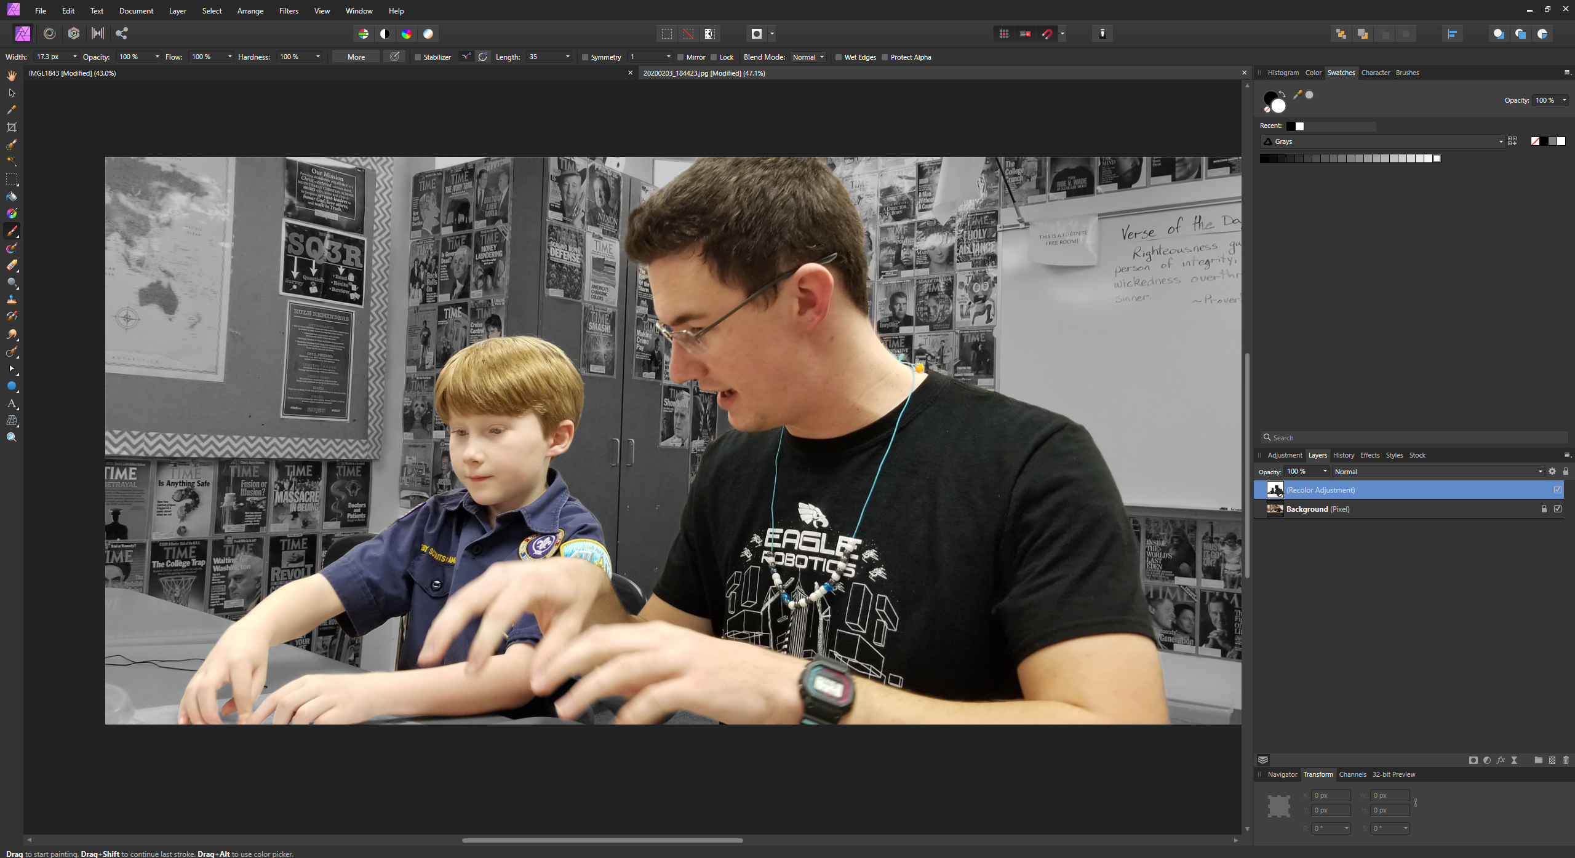Enable the Lock checkbox
The width and height of the screenshot is (1575, 858).
(x=714, y=57)
